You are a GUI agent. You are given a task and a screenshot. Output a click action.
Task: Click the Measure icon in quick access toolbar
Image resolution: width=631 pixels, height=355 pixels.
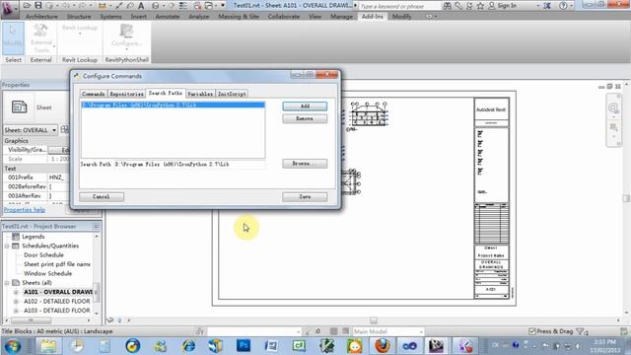(103, 6)
